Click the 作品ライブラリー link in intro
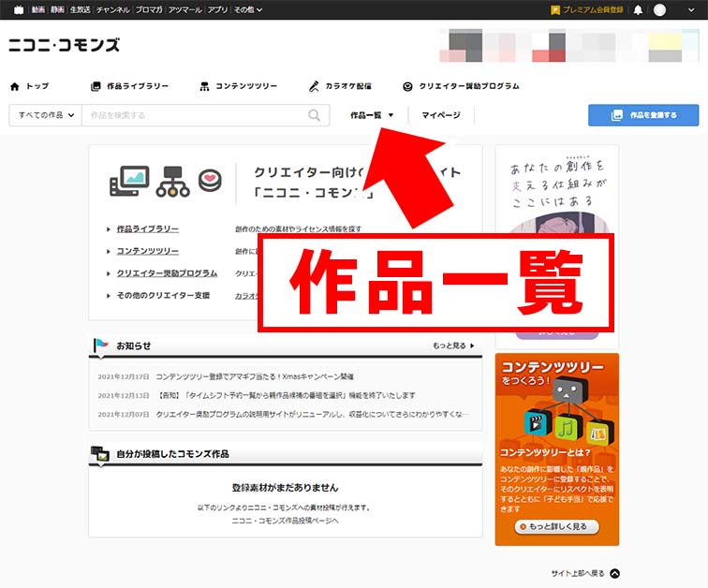 pyautogui.click(x=148, y=228)
